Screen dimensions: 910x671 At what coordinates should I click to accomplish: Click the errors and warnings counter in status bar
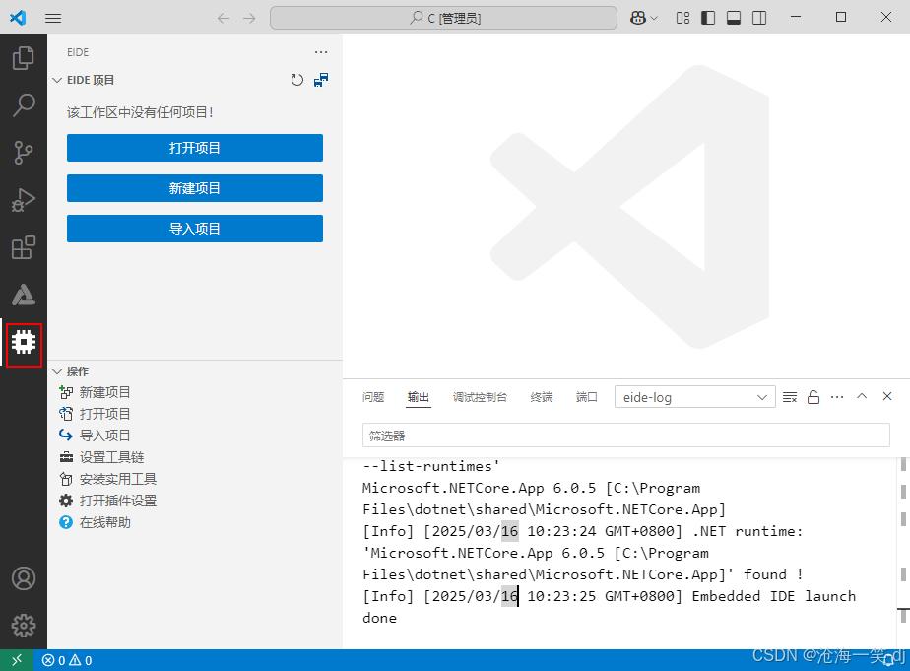click(x=67, y=660)
